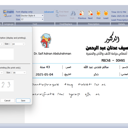Image resolution: width=128 pixels, height=128 pixels.
Task: Click the Pantoprazole 40mg prescription line
Action: (69, 85)
